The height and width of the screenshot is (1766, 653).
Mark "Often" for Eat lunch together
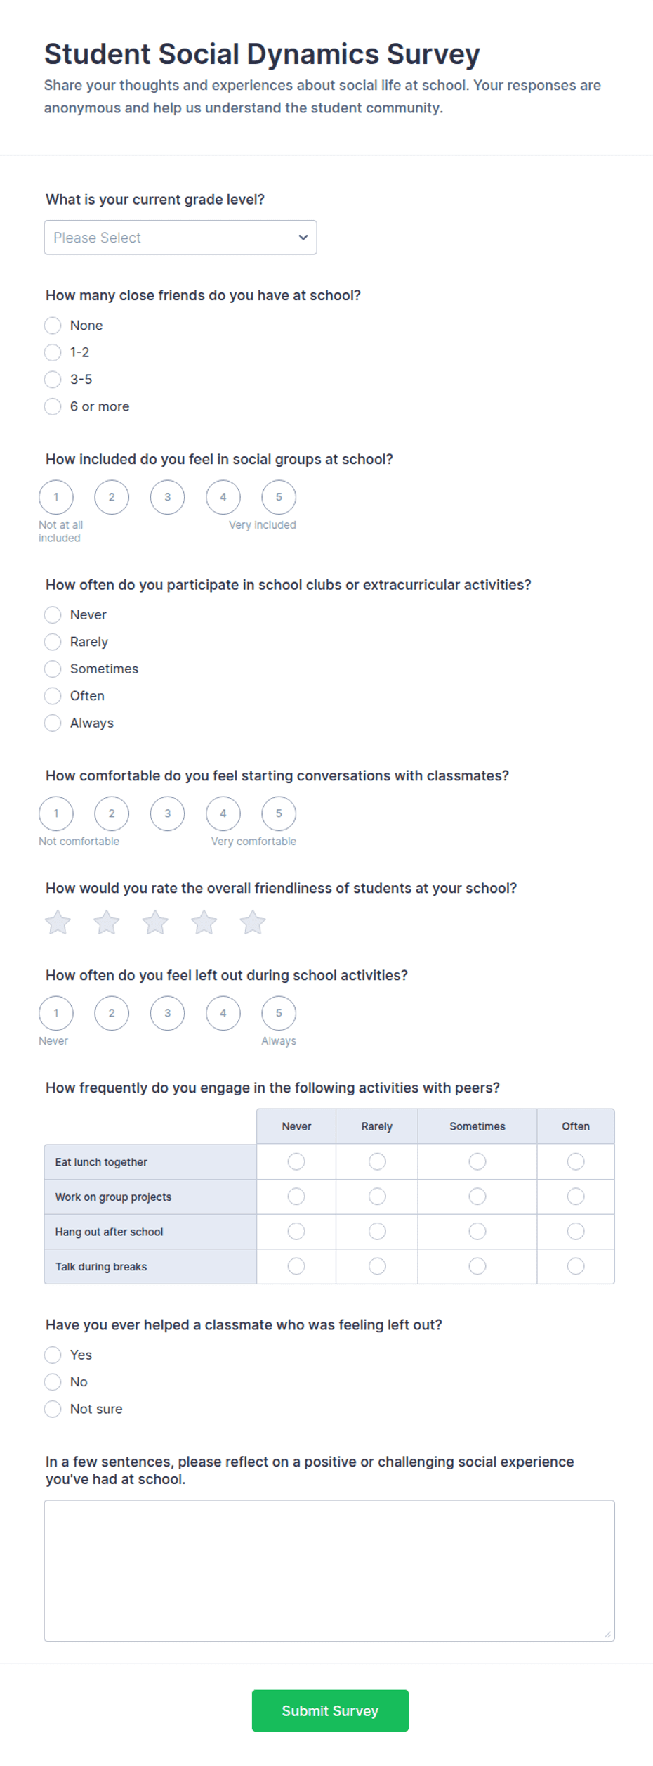coord(576,1161)
